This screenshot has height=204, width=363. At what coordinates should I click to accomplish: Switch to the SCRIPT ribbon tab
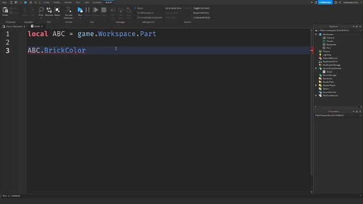tap(109, 2)
